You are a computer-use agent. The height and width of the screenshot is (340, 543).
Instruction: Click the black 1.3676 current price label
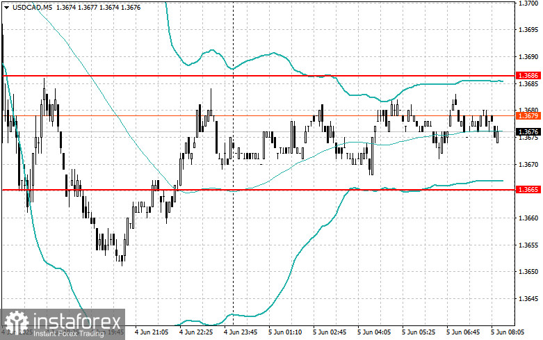point(528,131)
